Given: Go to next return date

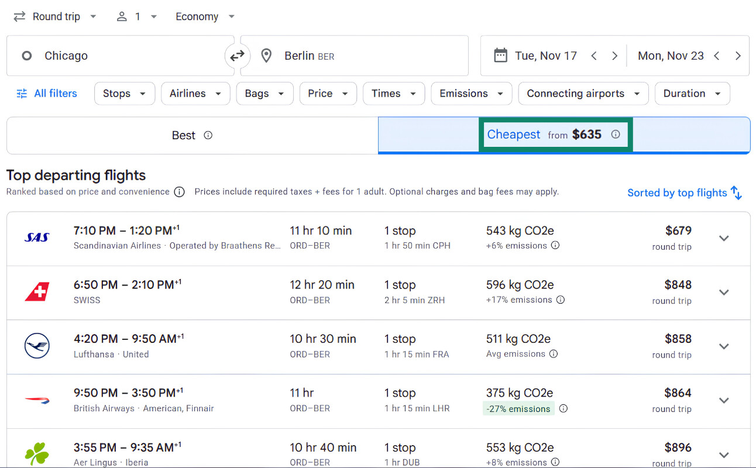Looking at the screenshot, I should 738,56.
